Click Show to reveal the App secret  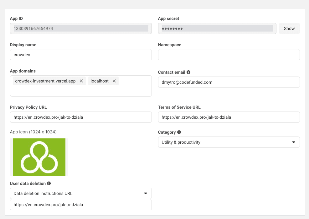coord(289,28)
